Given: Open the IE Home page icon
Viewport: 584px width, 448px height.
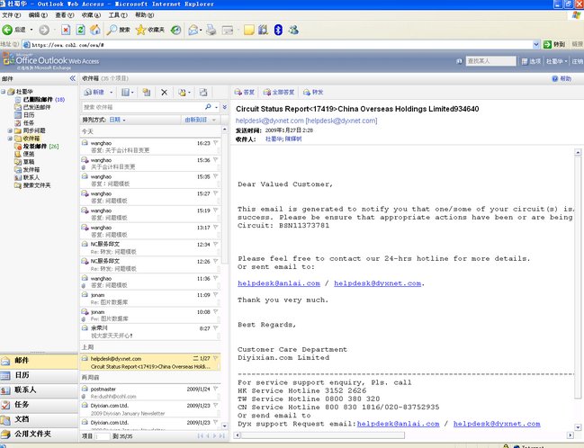Looking at the screenshot, I should 95,30.
